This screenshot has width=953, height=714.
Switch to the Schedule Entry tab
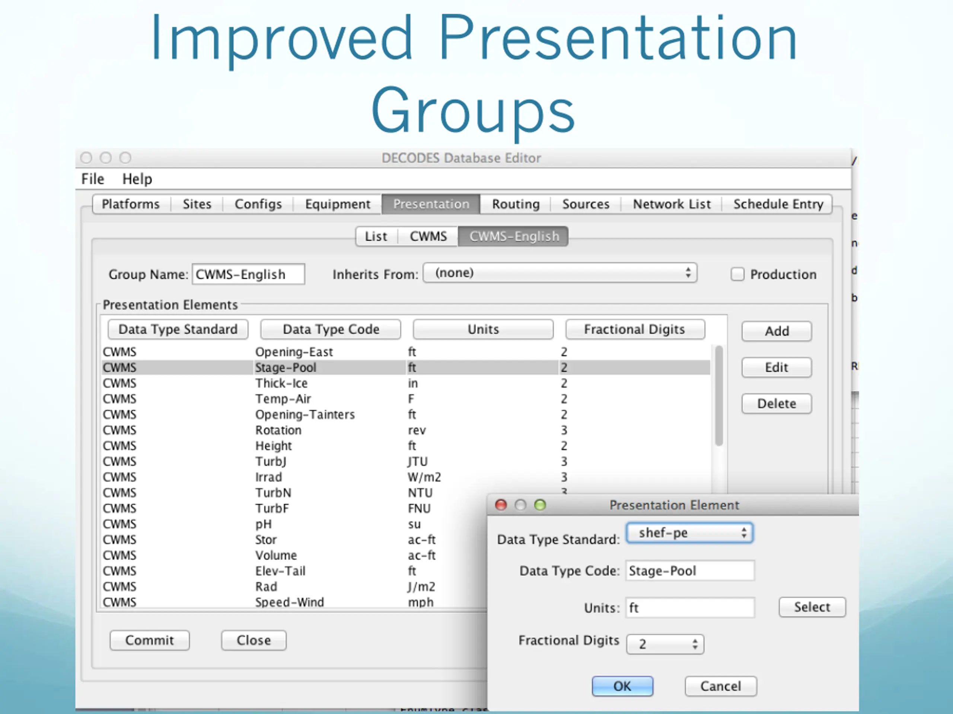(x=778, y=204)
